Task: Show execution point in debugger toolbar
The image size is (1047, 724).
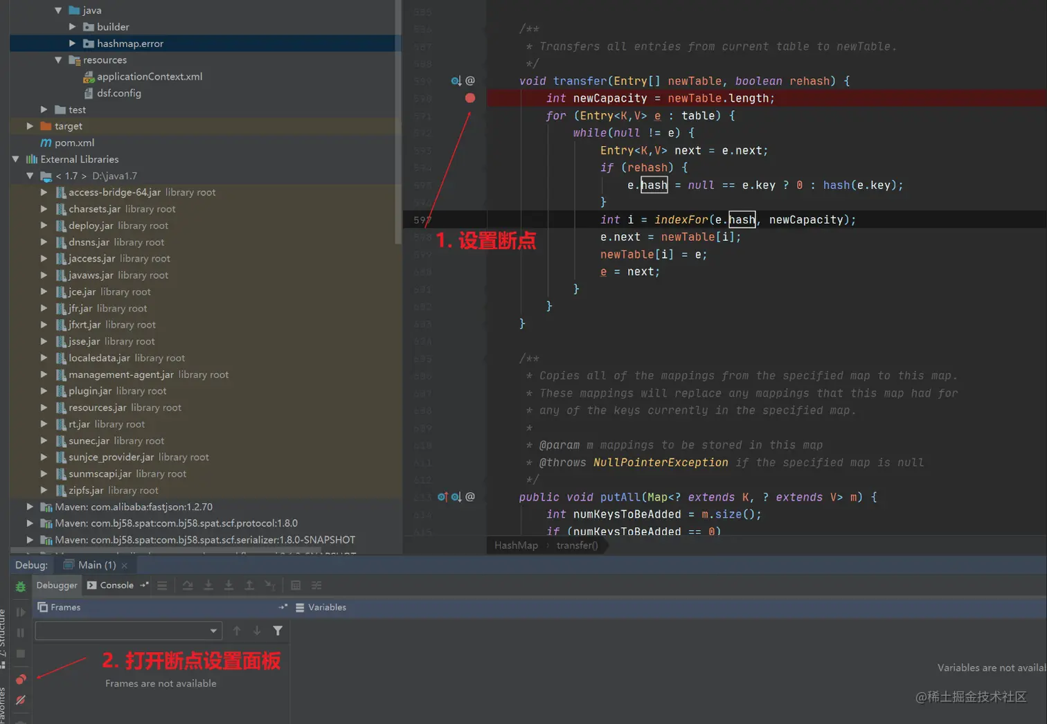Action: (162, 586)
